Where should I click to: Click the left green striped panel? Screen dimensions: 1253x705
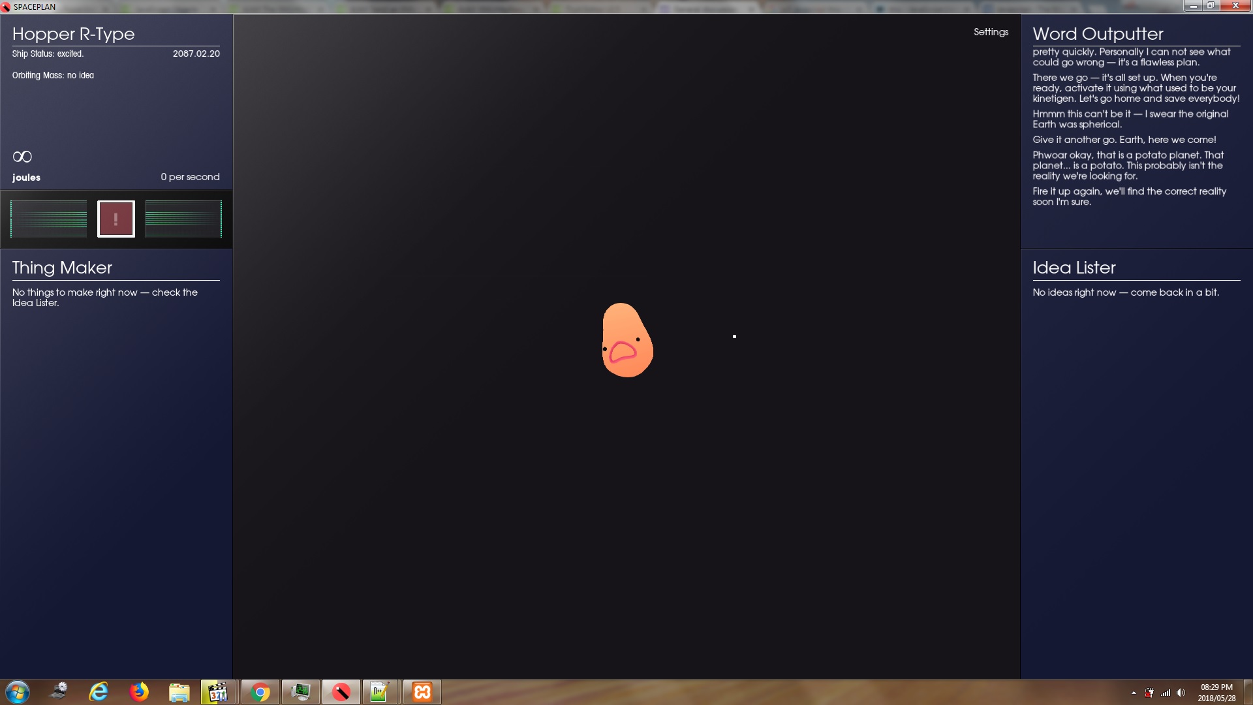[x=49, y=219]
